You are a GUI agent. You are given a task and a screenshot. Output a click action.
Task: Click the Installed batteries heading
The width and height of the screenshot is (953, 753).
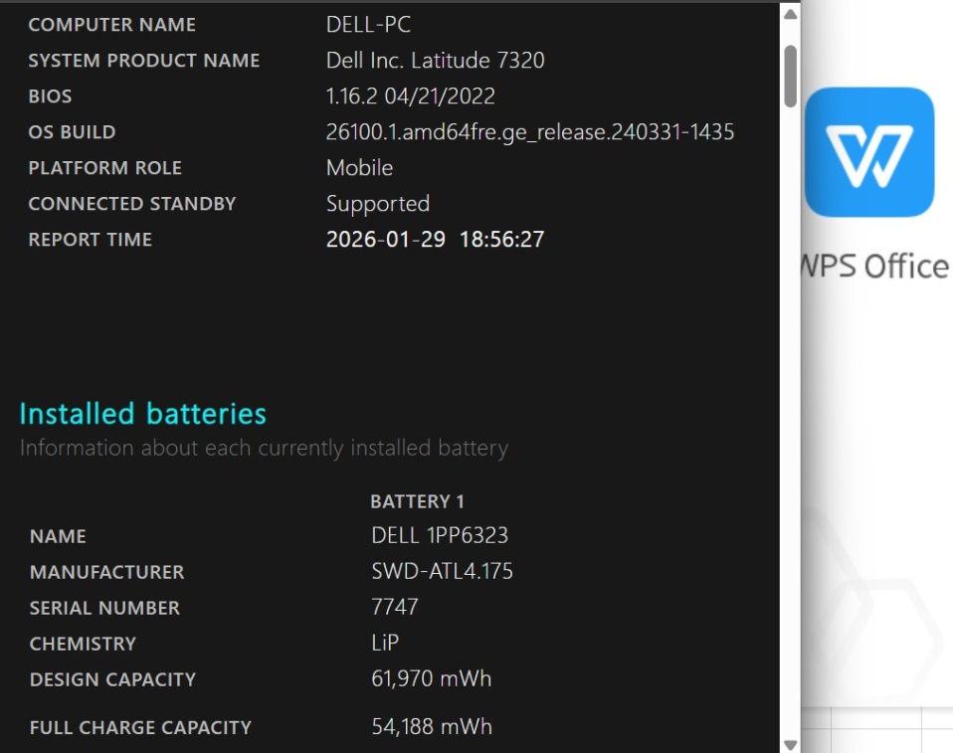(x=143, y=414)
